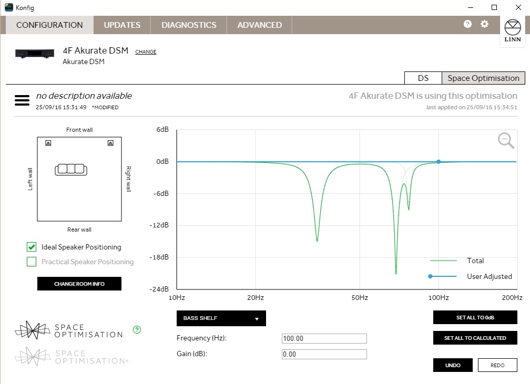Click the '*MODIFIED' status text

(105, 107)
